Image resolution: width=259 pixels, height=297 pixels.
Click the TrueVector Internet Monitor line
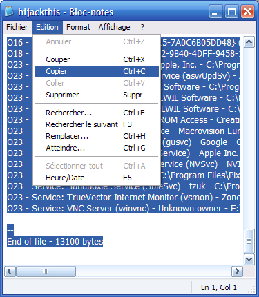124,198
